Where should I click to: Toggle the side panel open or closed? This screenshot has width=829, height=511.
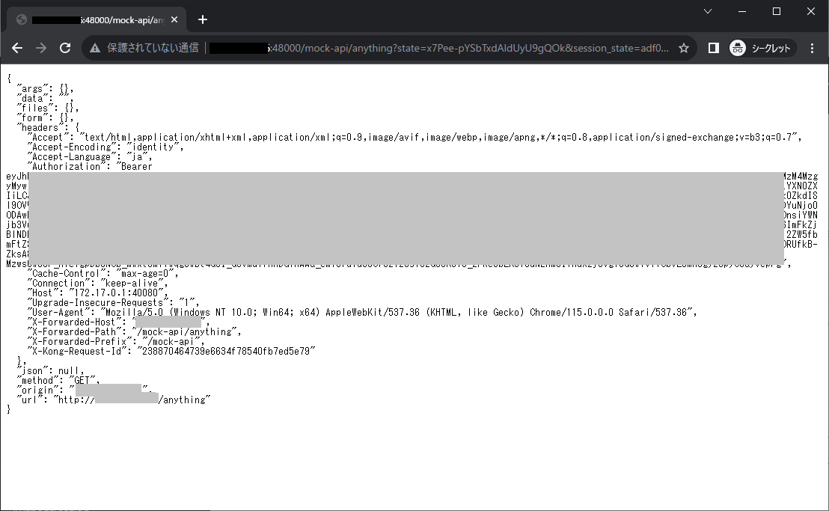pos(713,47)
